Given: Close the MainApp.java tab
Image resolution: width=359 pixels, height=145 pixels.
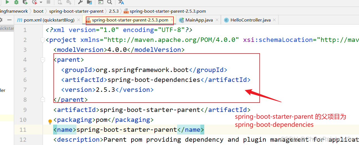Looking at the screenshot, I should coord(217,20).
